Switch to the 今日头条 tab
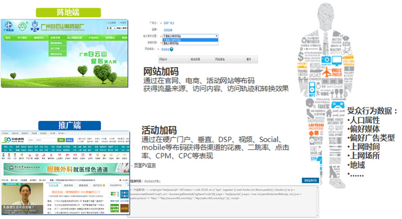Image resolution: width=402 pixels, height=219 pixels. point(53,185)
